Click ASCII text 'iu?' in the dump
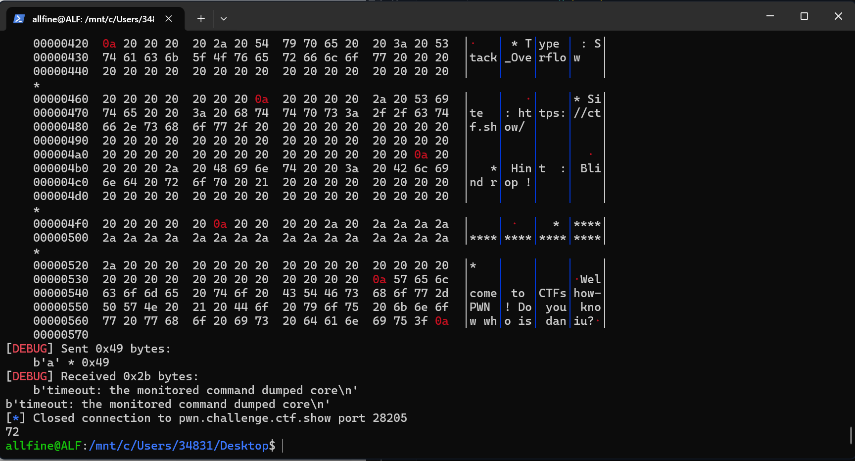 pos(584,321)
